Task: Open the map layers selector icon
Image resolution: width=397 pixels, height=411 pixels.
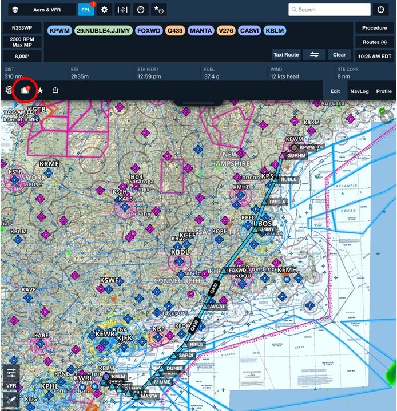Action: pos(15,10)
